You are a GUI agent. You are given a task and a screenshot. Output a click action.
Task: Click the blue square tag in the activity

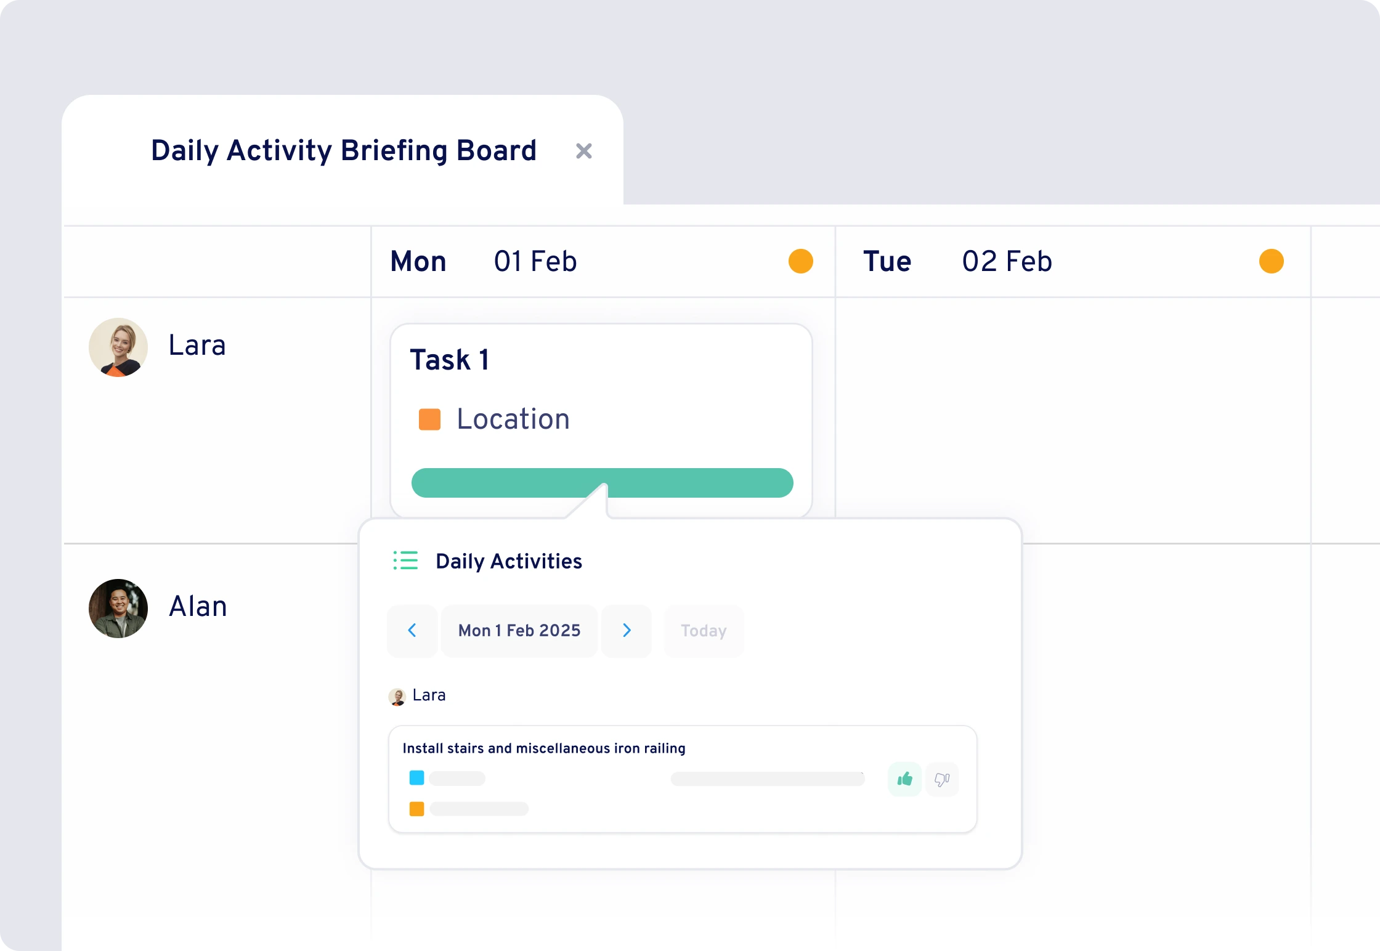pos(416,778)
